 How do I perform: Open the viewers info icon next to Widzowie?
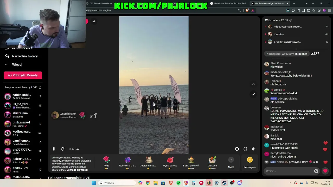291,20
